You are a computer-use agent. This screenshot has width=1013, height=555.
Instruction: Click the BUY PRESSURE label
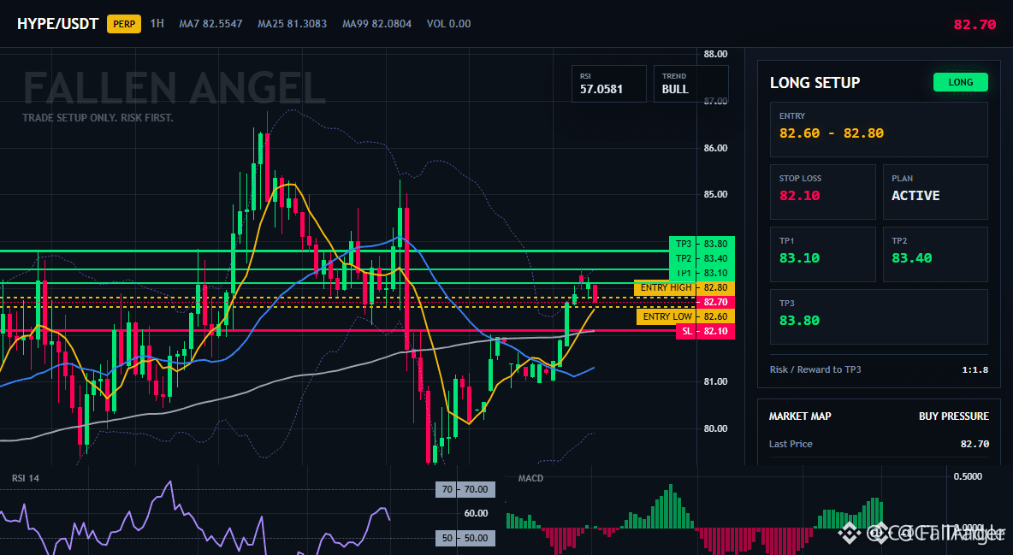[x=954, y=416]
